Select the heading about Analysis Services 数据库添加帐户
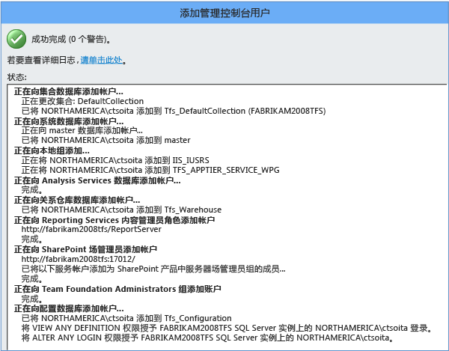Image resolution: width=449 pixels, height=351 pixels. (x=97, y=180)
